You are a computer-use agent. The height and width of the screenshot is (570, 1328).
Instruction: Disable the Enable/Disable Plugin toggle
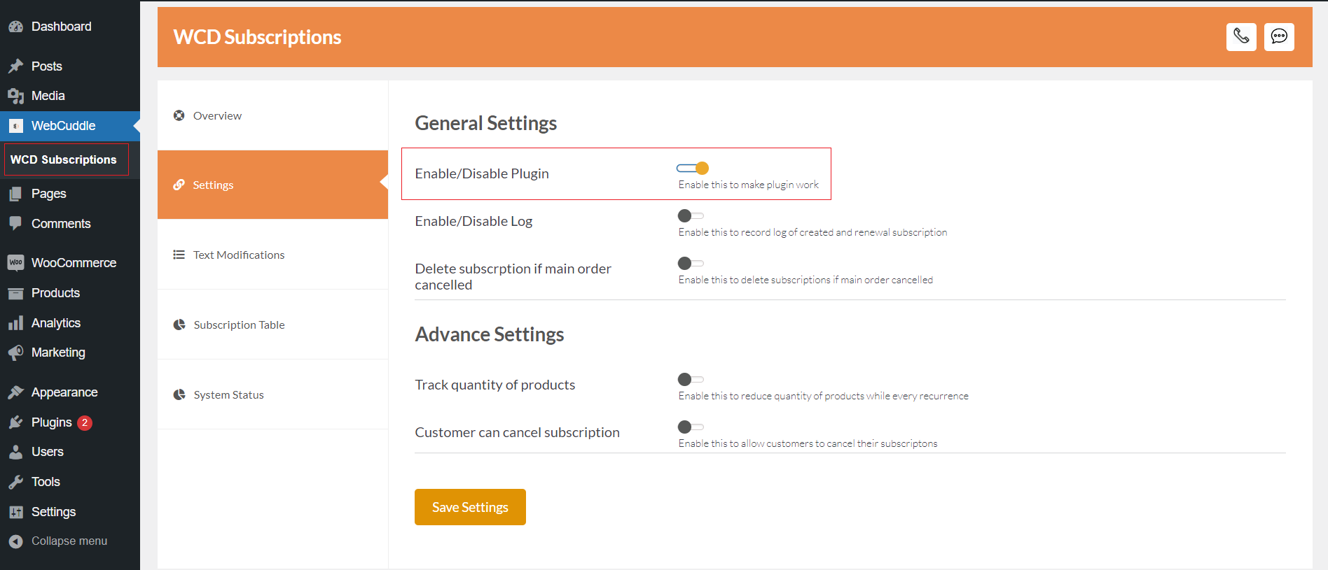pos(693,168)
